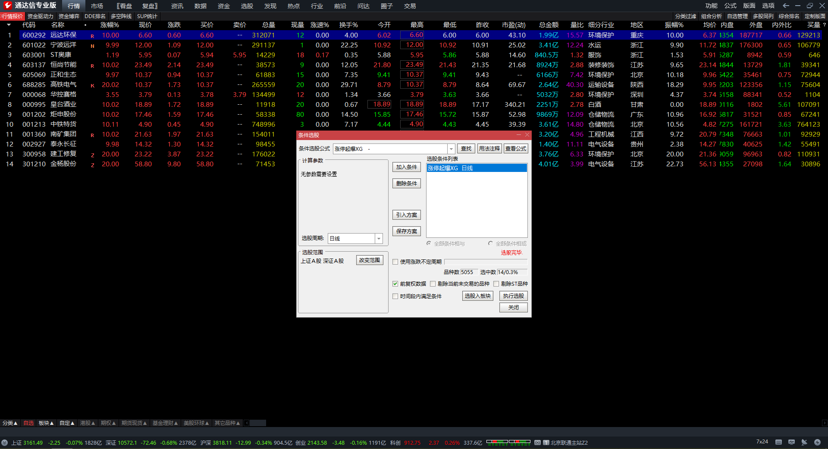This screenshot has height=449, width=828.
Task: Click the R marker on 远达环保 row
Action: (x=92, y=36)
